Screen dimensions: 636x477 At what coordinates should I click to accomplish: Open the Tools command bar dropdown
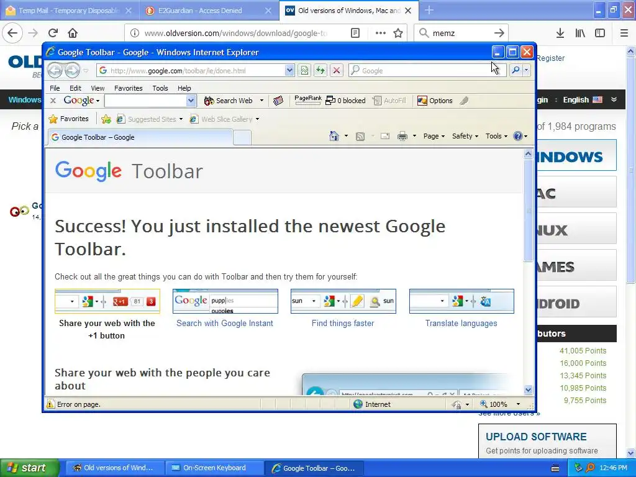pos(496,136)
